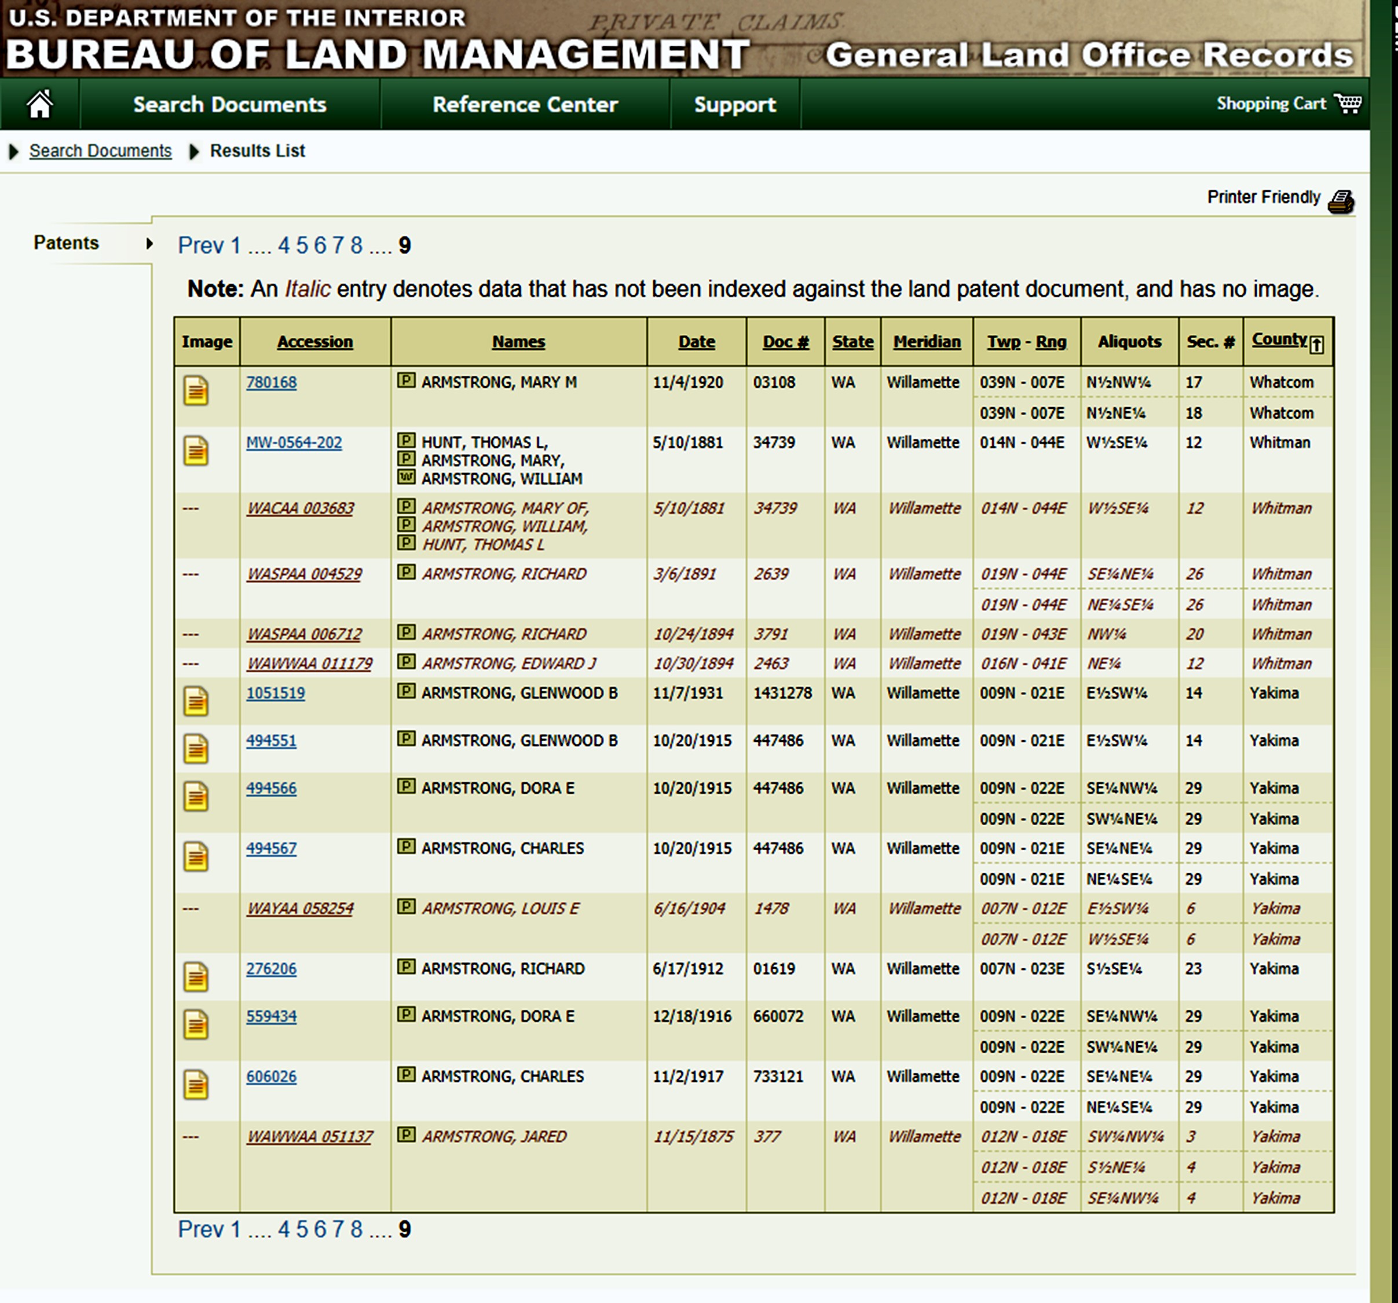Viewport: 1398px width, 1303px height.
Task: Jump to page 6 in top pagination
Action: pyautogui.click(x=320, y=246)
